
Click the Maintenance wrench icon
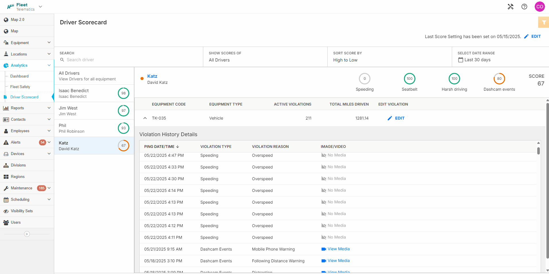point(6,188)
